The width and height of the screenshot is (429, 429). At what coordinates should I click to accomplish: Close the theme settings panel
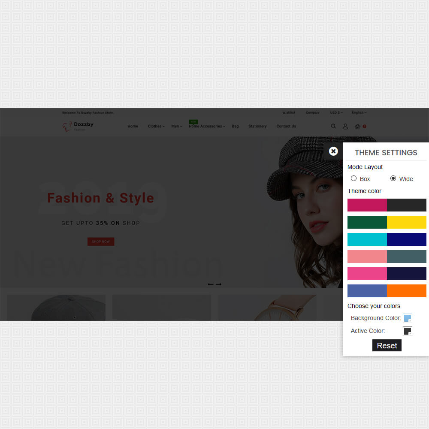pos(333,151)
